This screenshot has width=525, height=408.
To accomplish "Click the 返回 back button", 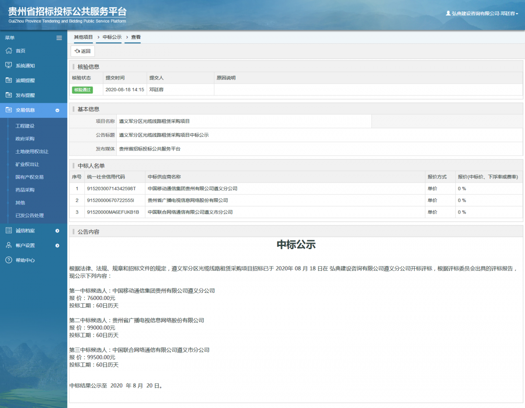I will 83,51.
